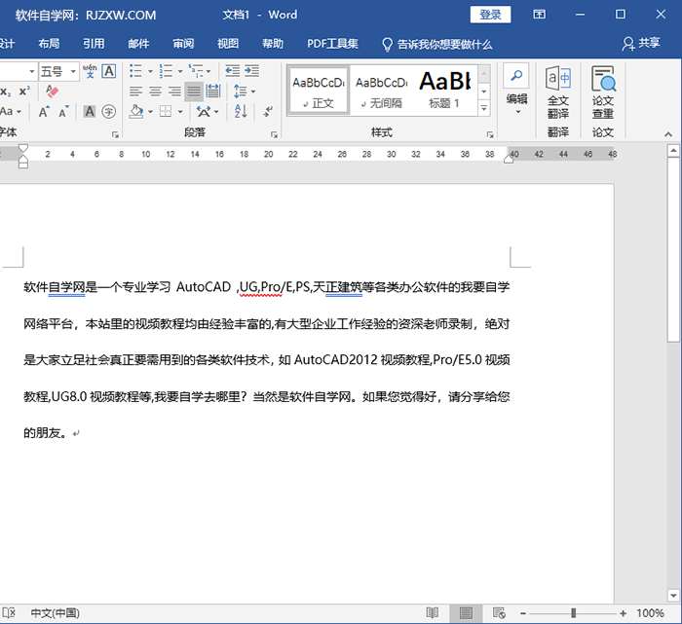Apply numbered list formatting
682x624 pixels.
tap(166, 71)
